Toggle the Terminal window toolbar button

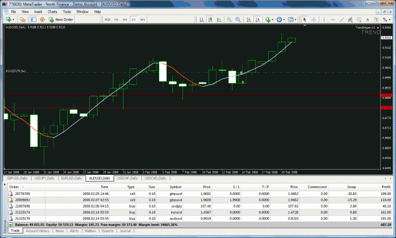pyautogui.click(x=34, y=20)
